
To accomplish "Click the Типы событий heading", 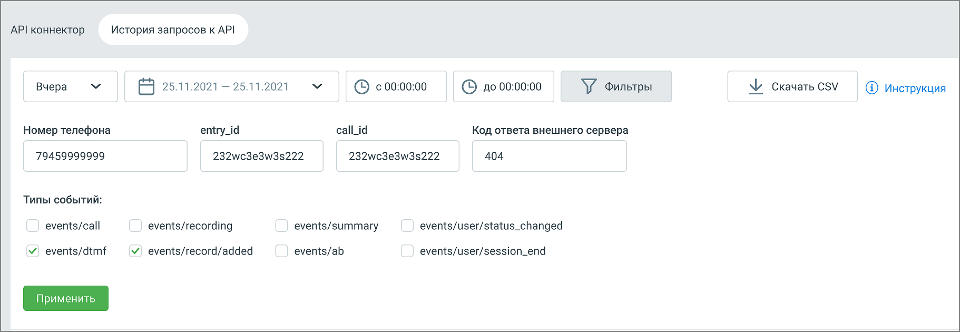I will pos(63,200).
